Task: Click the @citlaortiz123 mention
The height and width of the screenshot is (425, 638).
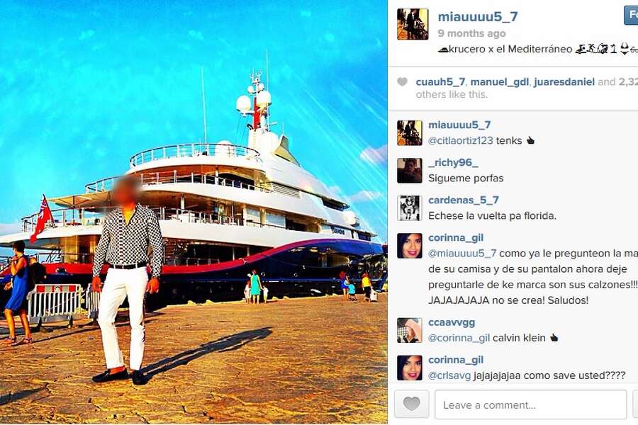Action: point(461,141)
